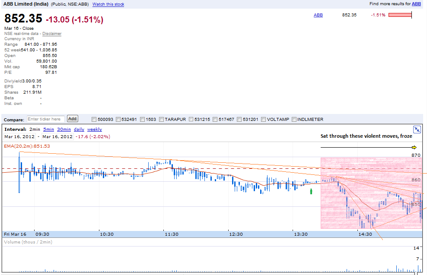
Task: Select the daily interval view
Action: (x=79, y=130)
